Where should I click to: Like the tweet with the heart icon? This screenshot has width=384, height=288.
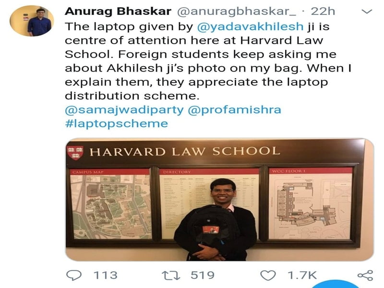pos(268,275)
